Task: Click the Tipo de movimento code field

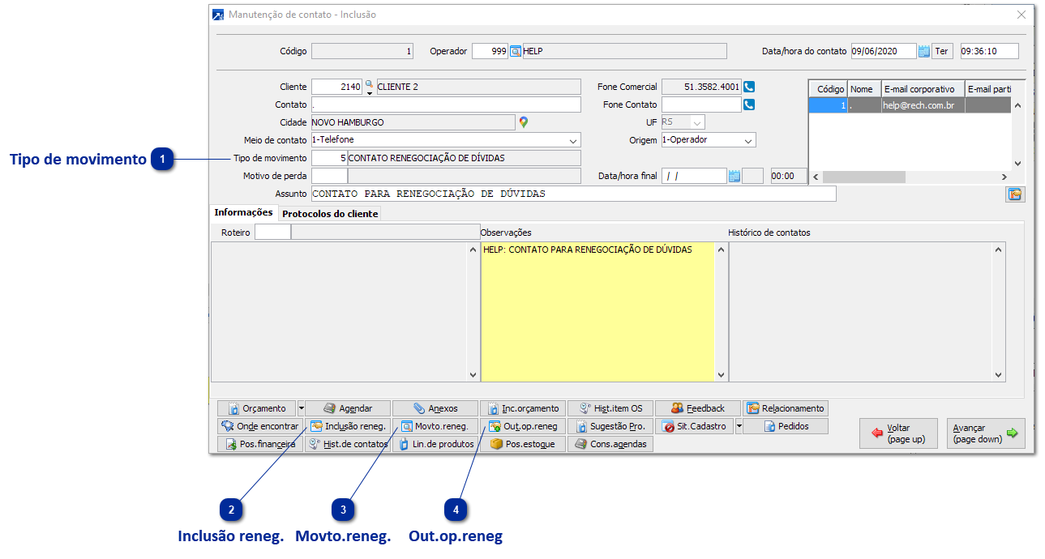Action: click(x=329, y=158)
